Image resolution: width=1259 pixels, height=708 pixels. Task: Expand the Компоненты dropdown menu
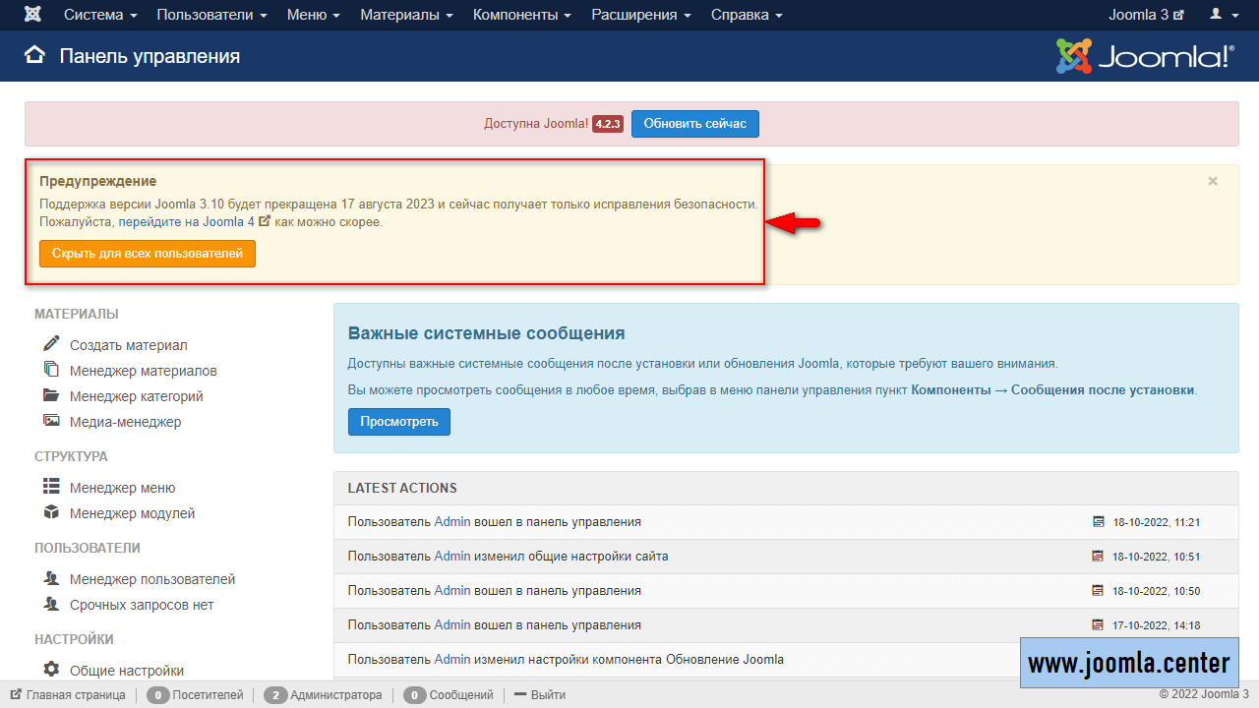point(522,15)
